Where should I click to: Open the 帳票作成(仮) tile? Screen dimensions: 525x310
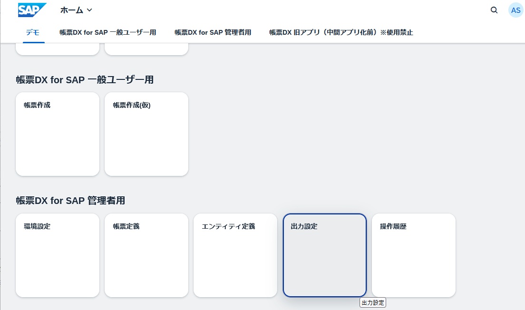click(x=146, y=134)
